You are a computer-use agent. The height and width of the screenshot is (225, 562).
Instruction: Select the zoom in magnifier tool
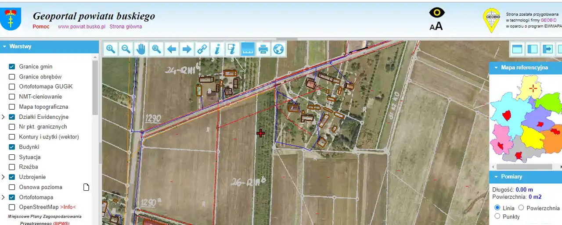point(111,49)
